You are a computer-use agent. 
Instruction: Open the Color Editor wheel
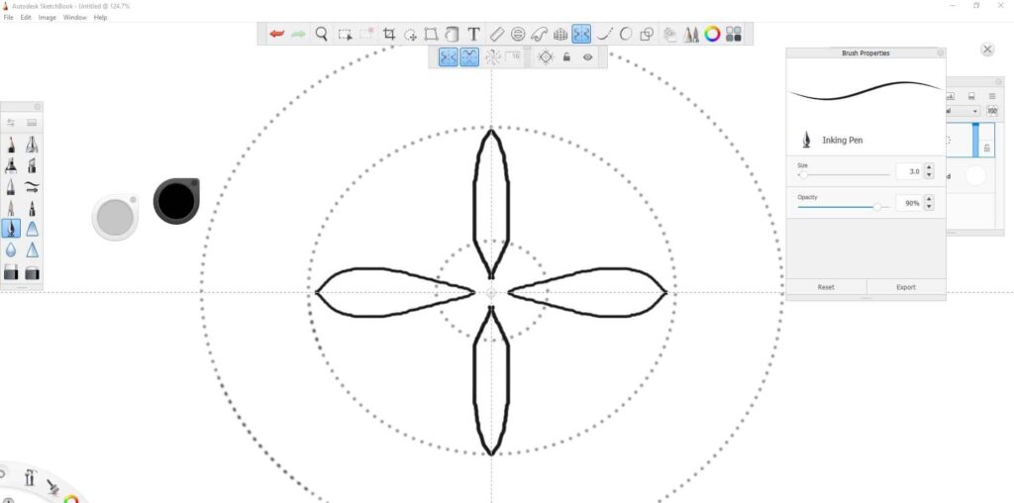coord(713,34)
